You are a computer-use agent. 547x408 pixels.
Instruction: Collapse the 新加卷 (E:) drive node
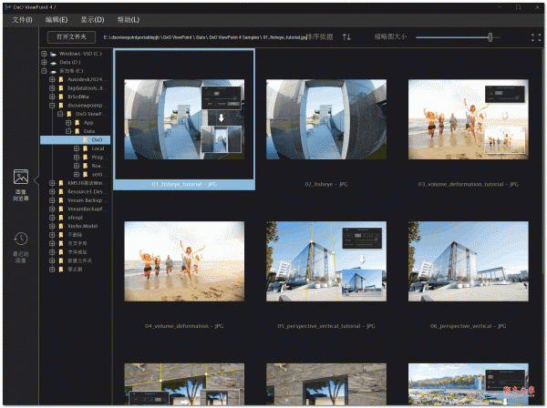click(44, 71)
